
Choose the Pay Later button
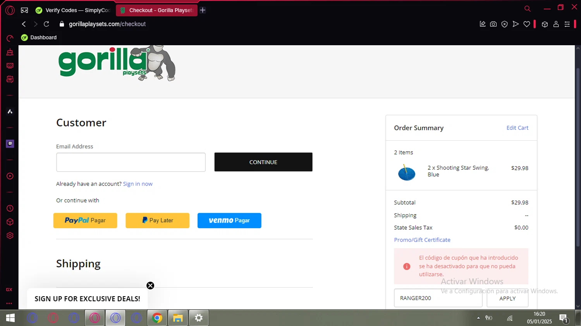coord(157,220)
